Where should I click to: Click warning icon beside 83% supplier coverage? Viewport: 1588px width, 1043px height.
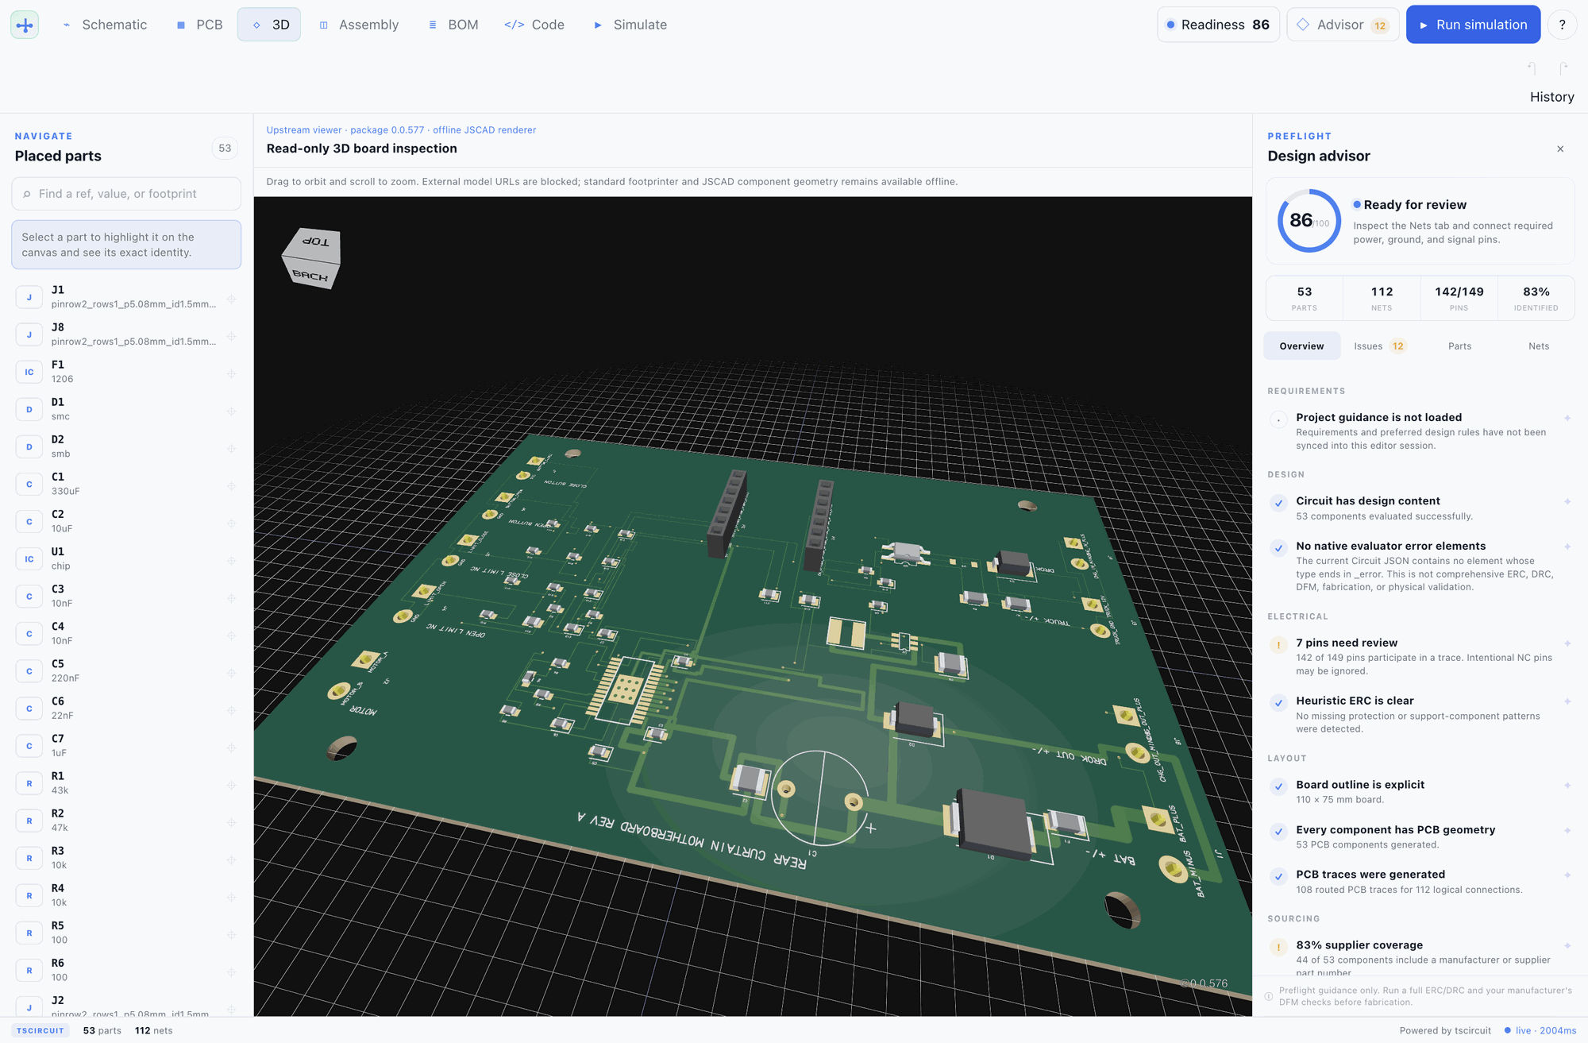coord(1278,947)
